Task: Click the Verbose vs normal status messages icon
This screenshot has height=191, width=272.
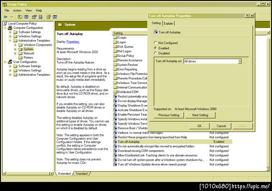Action: click(115, 133)
